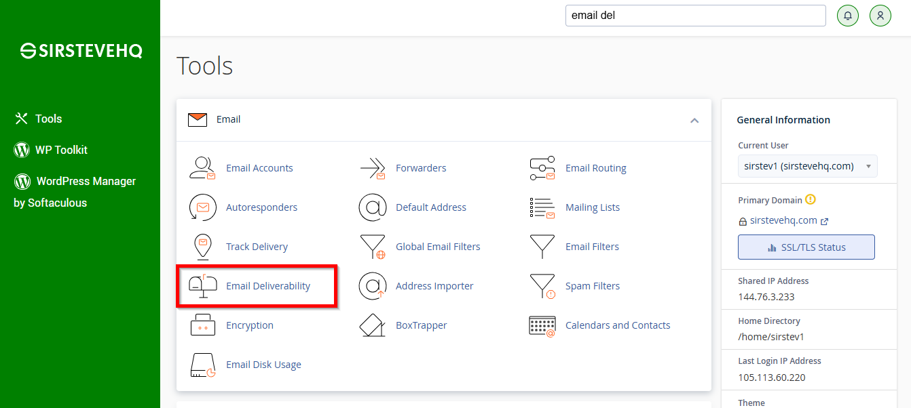Screen dimensions: 911x408
Task: Click the Calendars and Contacts icon
Action: coord(542,325)
